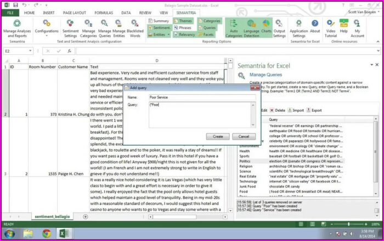
Task: Click the query list vertical scrollbar
Action: [376, 157]
